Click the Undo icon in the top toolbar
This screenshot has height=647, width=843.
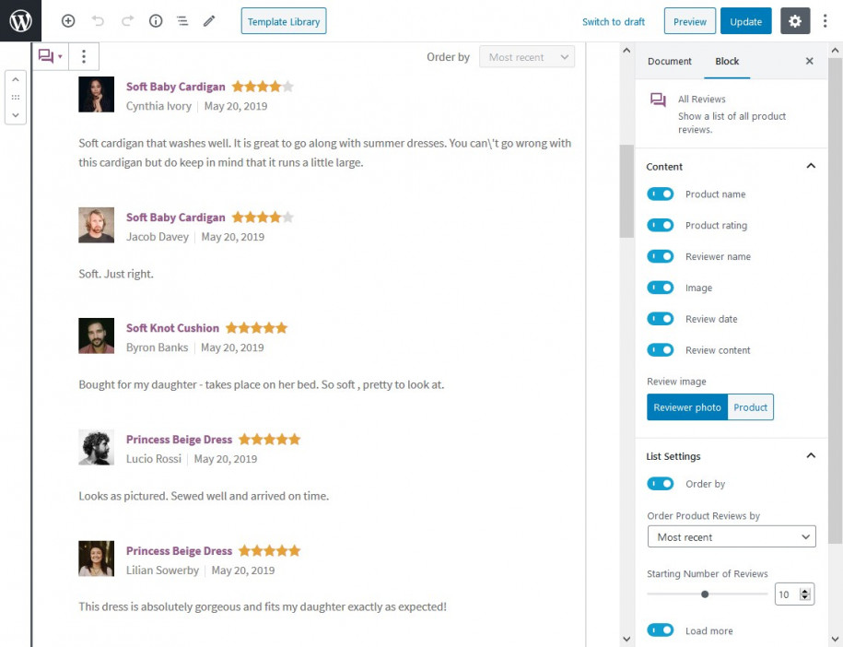pyautogui.click(x=99, y=20)
